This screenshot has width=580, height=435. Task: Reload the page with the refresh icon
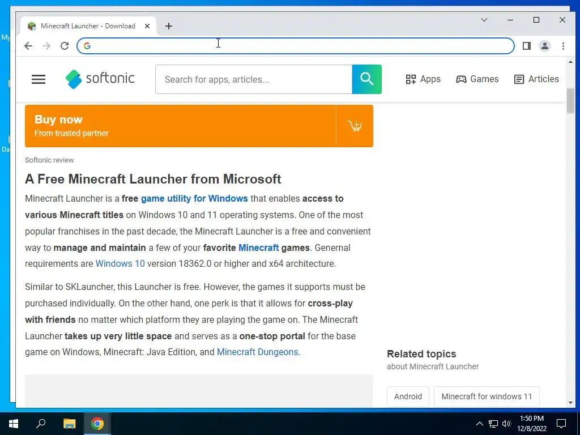pyautogui.click(x=65, y=46)
